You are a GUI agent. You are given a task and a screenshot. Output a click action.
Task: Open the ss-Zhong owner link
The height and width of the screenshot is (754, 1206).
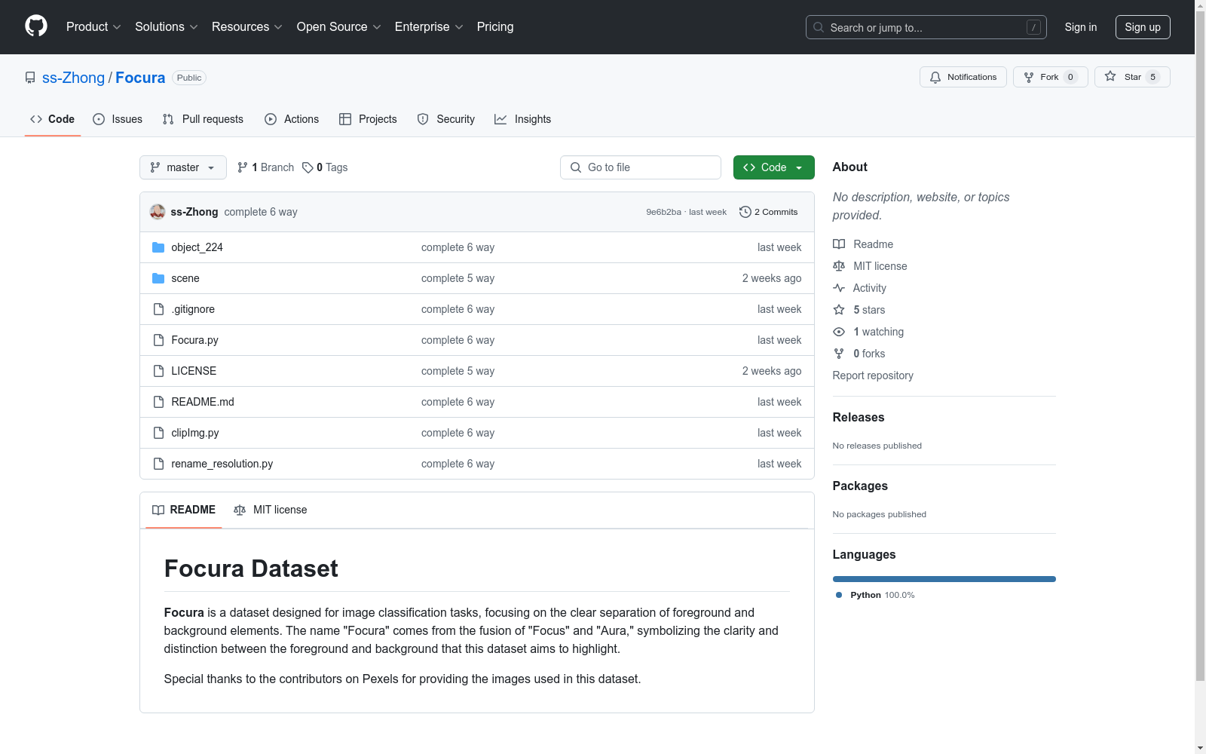pos(73,78)
